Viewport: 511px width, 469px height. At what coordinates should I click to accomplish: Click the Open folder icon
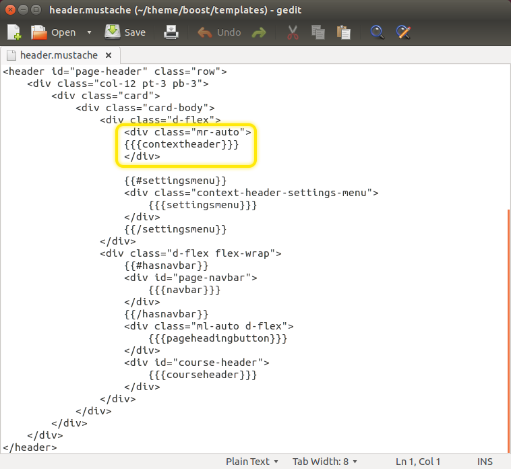[39, 32]
